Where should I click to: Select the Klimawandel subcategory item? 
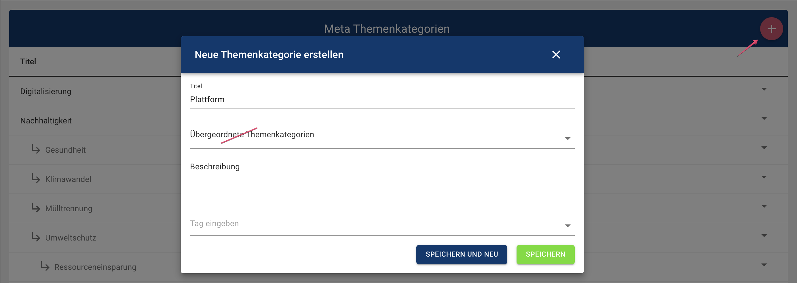68,179
